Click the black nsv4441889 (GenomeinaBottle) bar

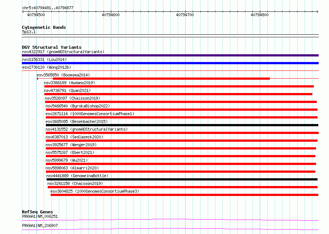coord(182,179)
